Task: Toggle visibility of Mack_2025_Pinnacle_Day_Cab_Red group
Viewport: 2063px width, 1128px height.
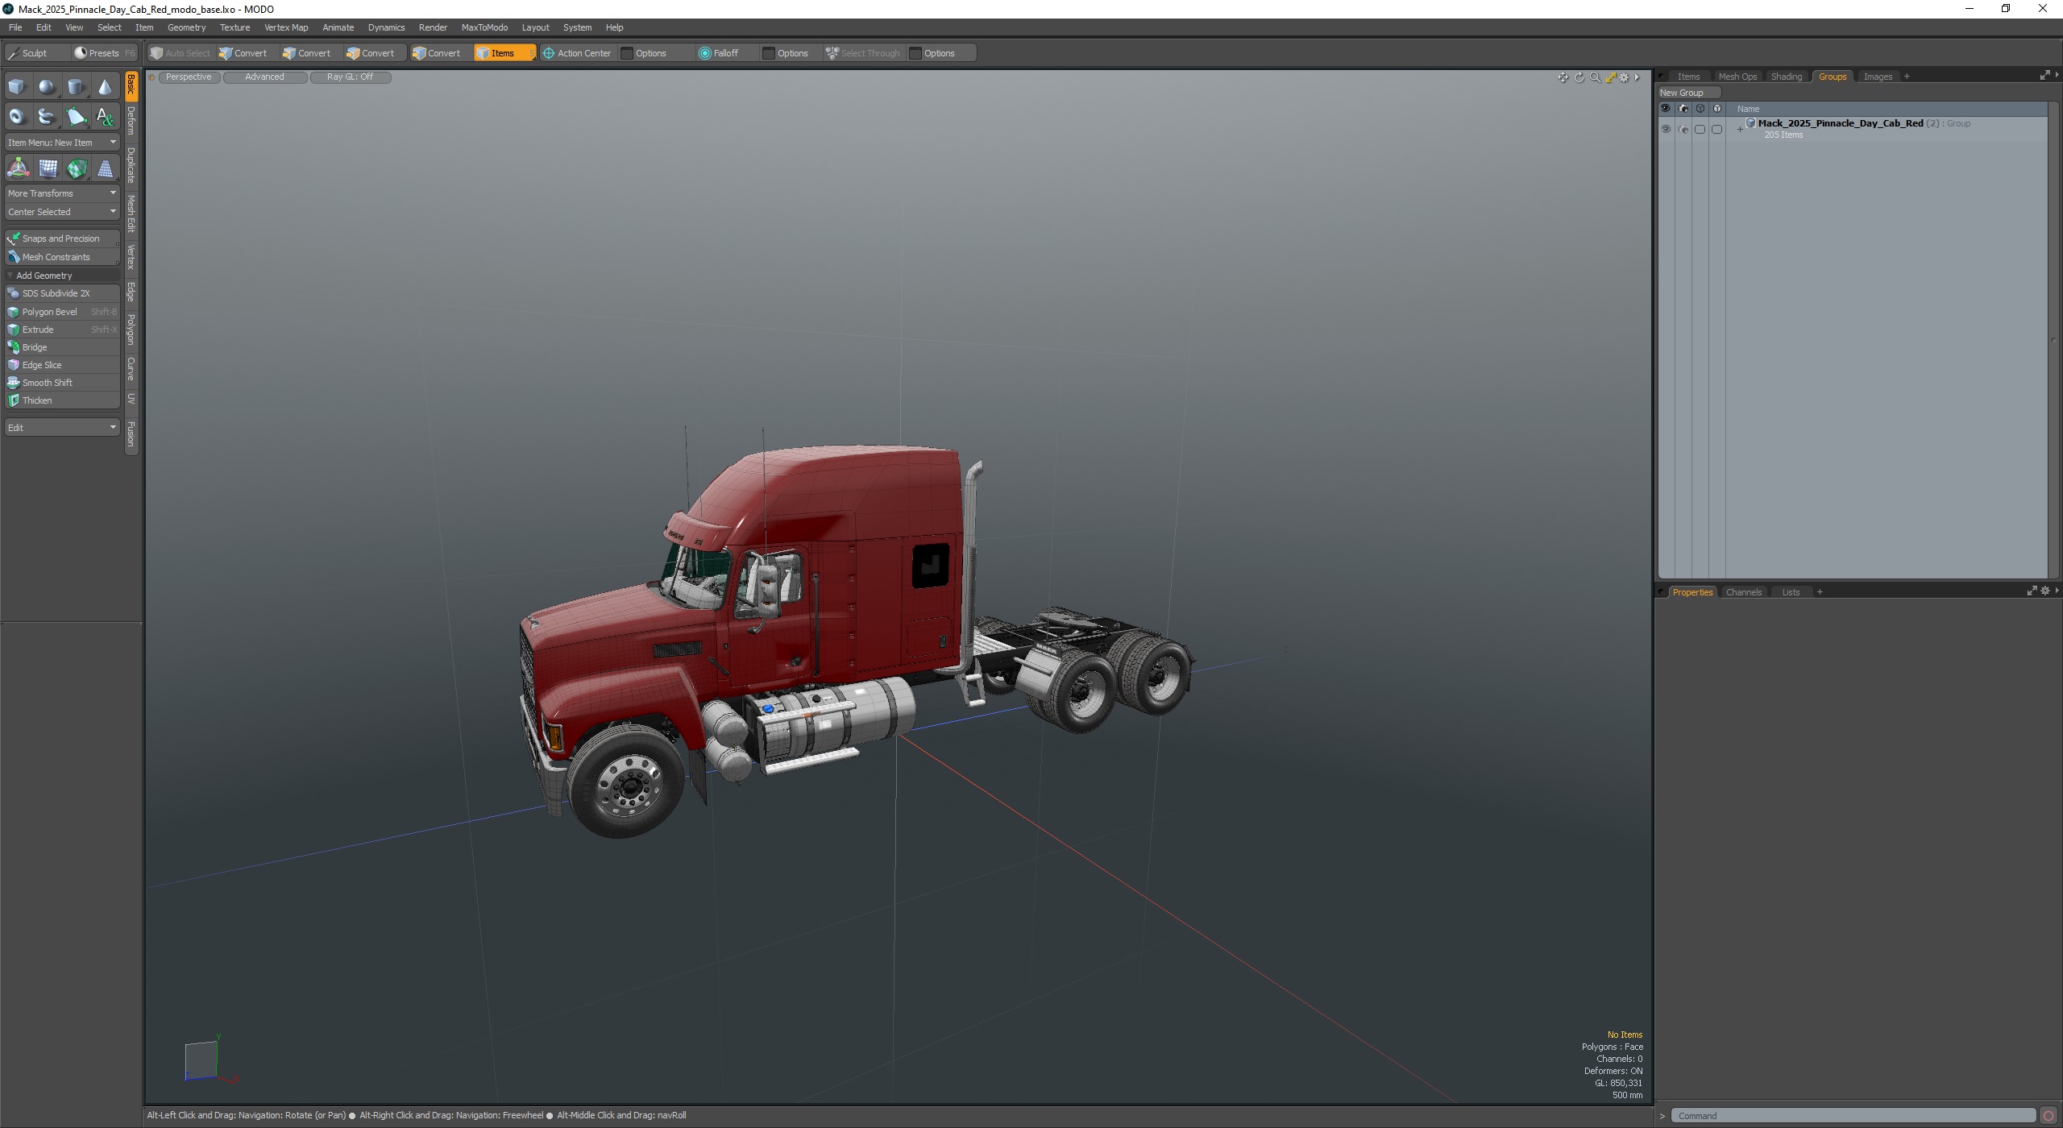Action: click(1666, 128)
